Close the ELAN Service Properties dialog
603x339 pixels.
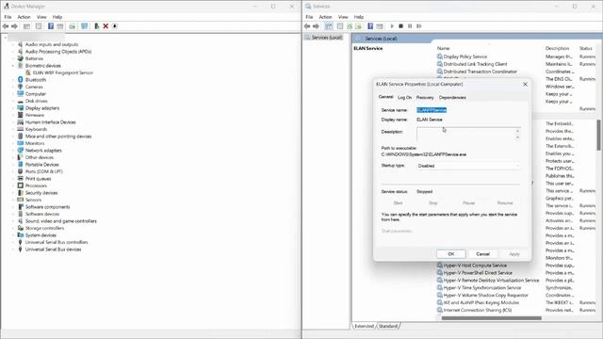[525, 84]
